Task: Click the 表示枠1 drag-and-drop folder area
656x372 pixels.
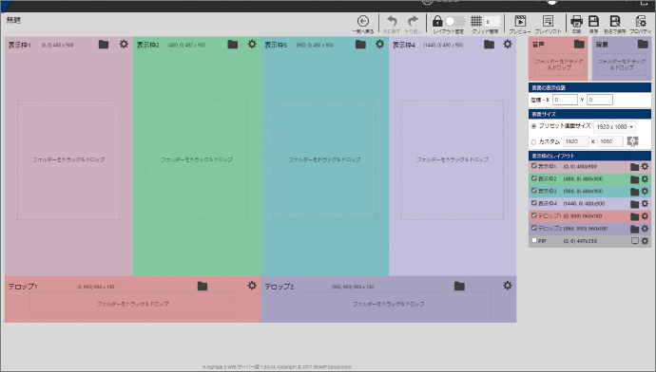Action: tap(68, 159)
